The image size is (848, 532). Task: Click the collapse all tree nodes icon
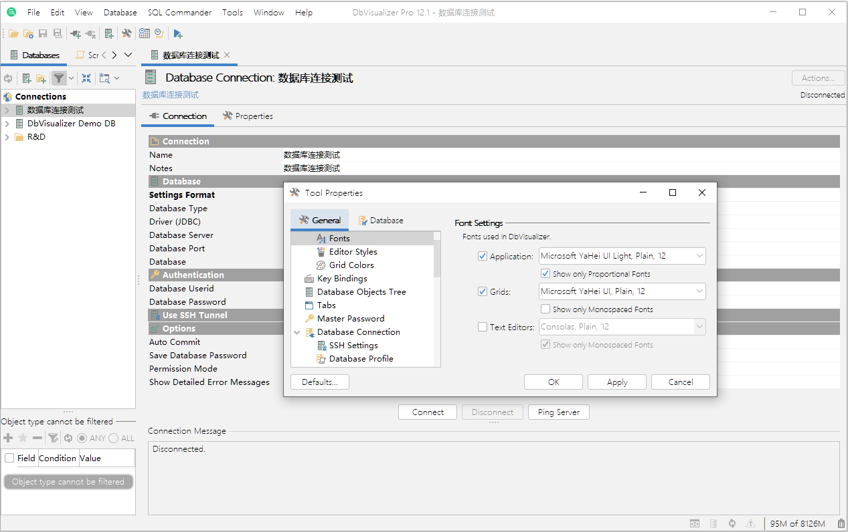86,78
